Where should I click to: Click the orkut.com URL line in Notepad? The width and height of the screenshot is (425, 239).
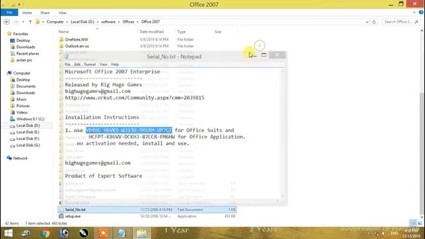[x=134, y=98]
